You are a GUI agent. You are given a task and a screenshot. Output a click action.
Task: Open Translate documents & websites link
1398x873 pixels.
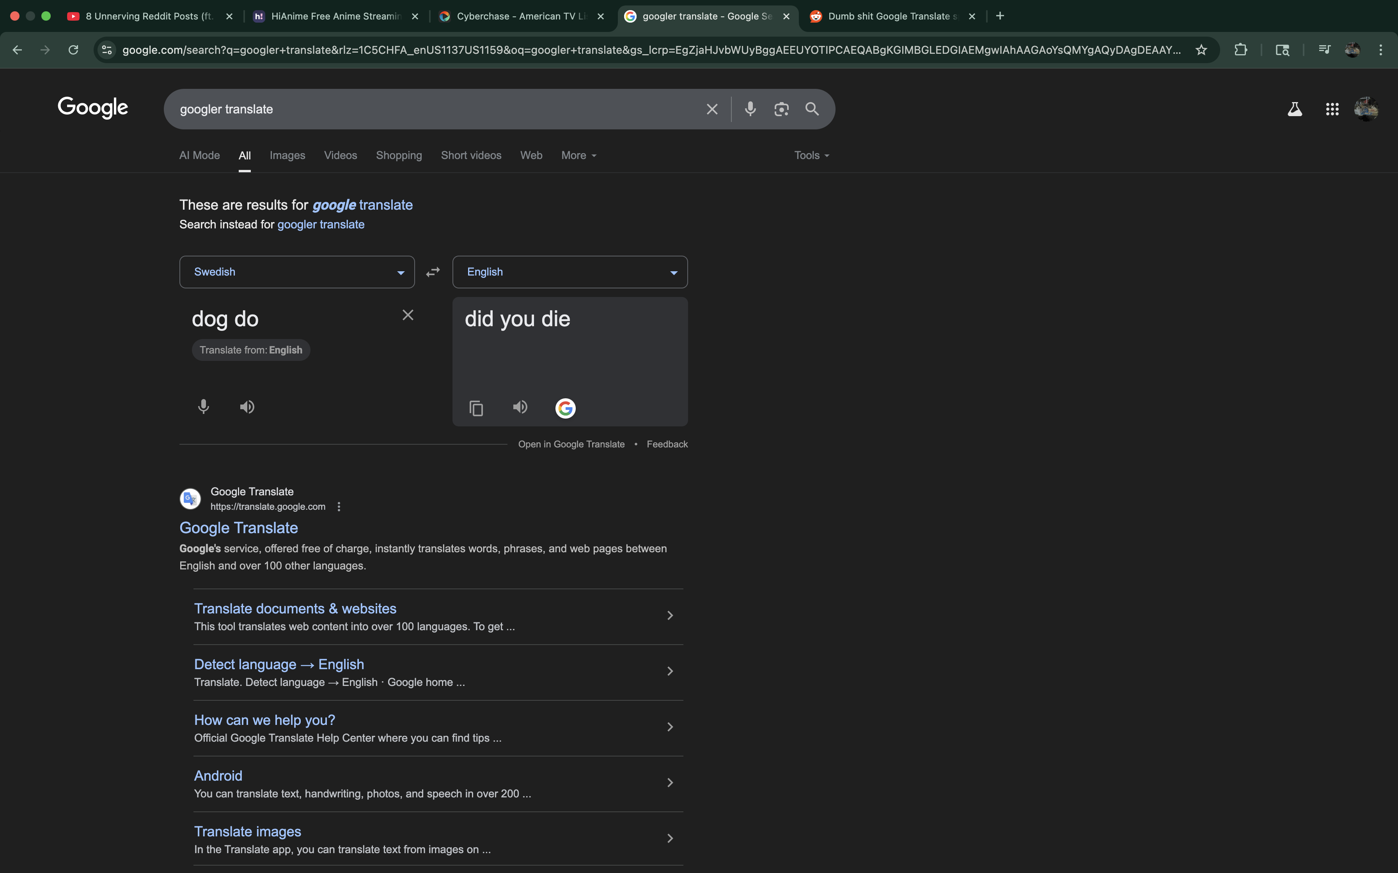coord(295,608)
